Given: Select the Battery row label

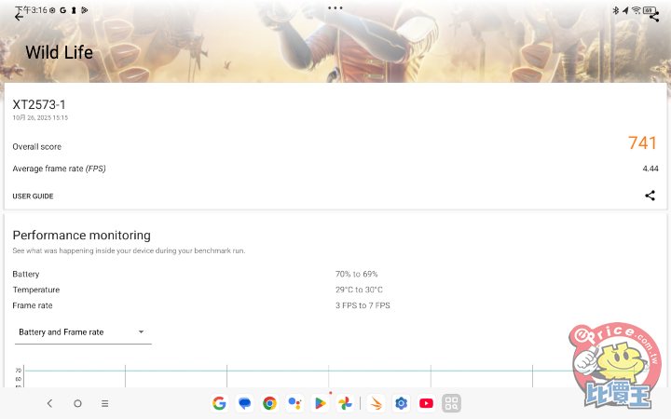Looking at the screenshot, I should [x=26, y=274].
